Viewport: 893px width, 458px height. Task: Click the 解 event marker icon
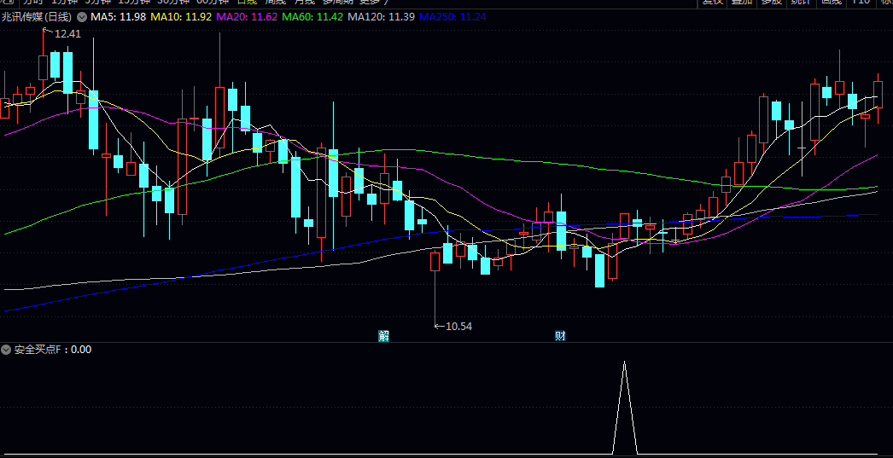[384, 336]
